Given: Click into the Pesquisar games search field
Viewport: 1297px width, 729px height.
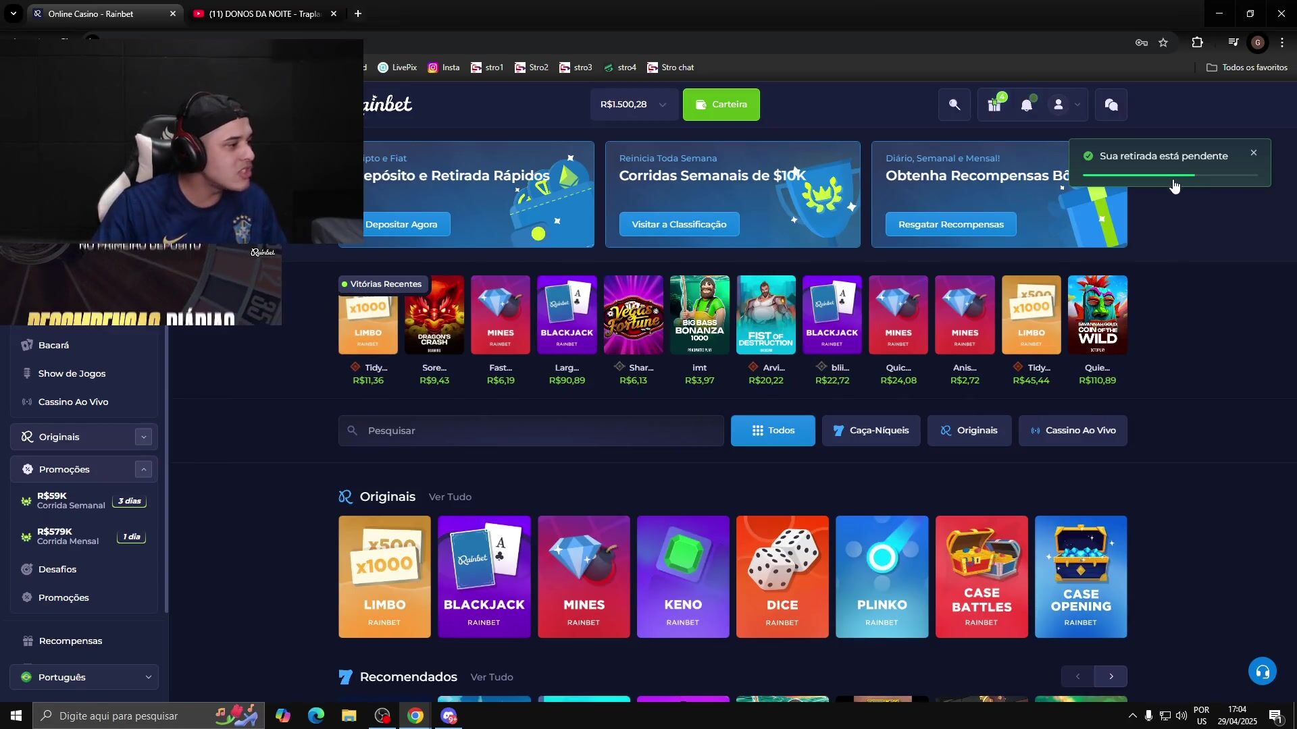Looking at the screenshot, I should point(531,431).
